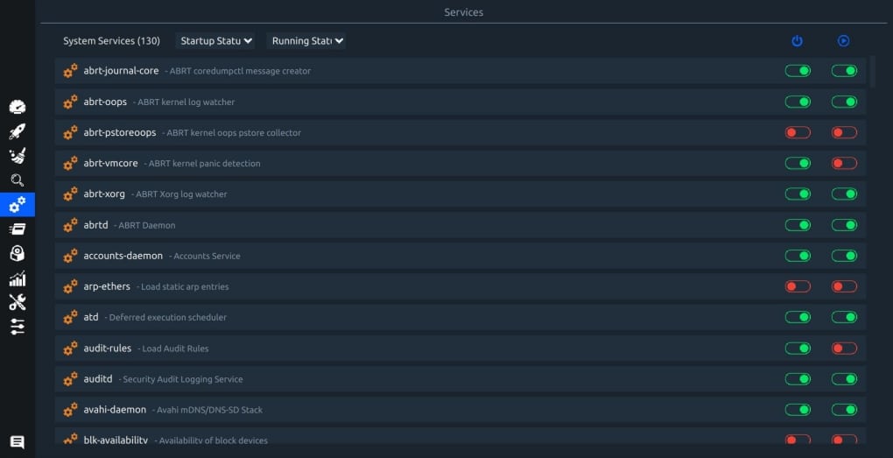
Task: Show Resources chart icon in sidebar
Action: tap(18, 278)
